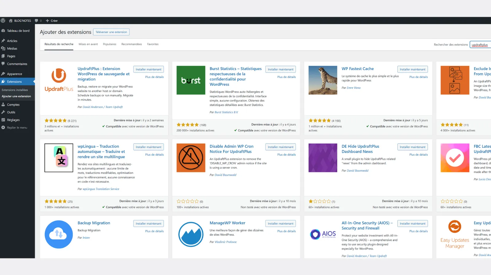The height and width of the screenshot is (275, 491).
Task: Open Réglages in the sidebar menu
Action: tap(13, 120)
